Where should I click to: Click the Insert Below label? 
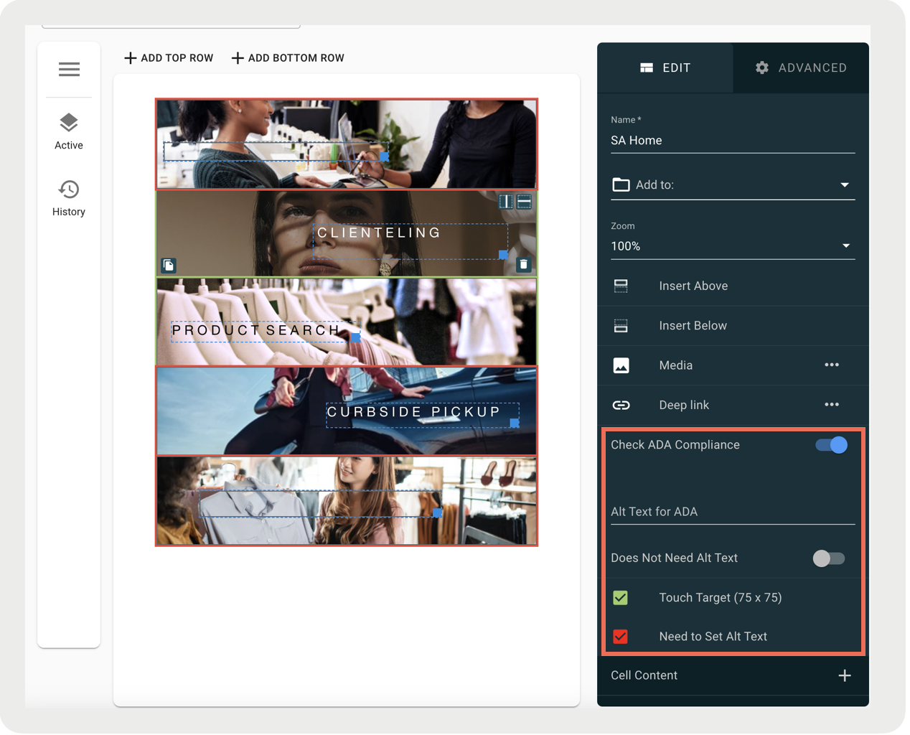pyautogui.click(x=693, y=326)
